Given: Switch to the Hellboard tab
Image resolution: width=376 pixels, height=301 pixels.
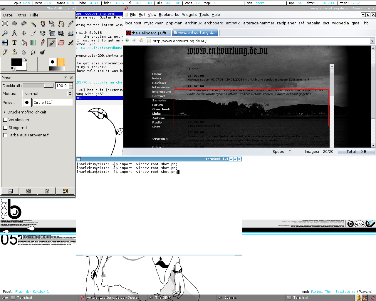Looking at the screenshot, I should [x=148, y=33].
